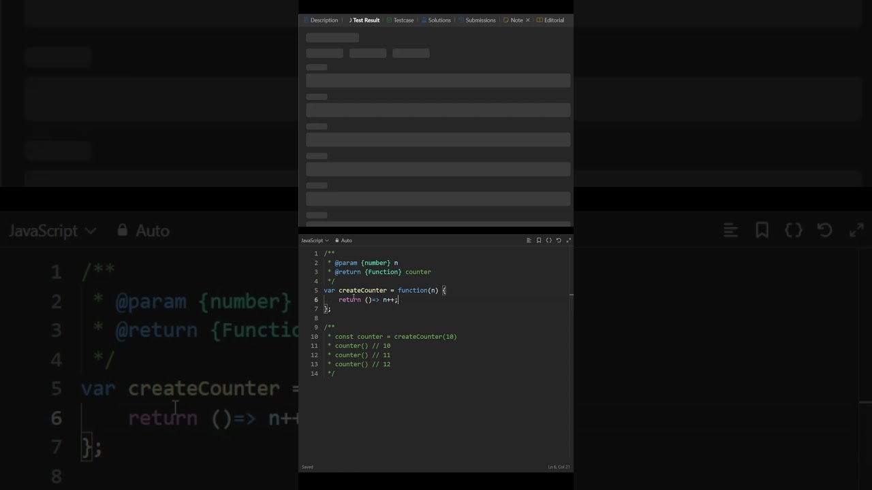Open the Testcase tab
Viewport: 872px width, 490px height.
(x=400, y=20)
